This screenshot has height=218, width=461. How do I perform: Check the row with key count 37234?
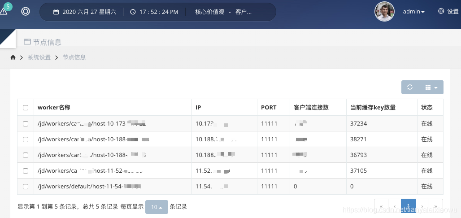click(x=26, y=124)
